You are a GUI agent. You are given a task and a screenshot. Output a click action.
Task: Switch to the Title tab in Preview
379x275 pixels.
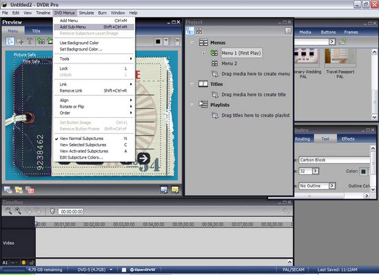[36, 31]
